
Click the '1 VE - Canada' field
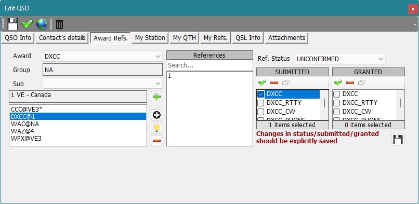(x=78, y=97)
